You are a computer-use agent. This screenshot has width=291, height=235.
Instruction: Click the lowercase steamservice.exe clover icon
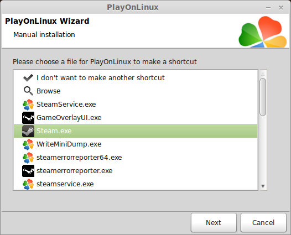pyautogui.click(x=28, y=184)
